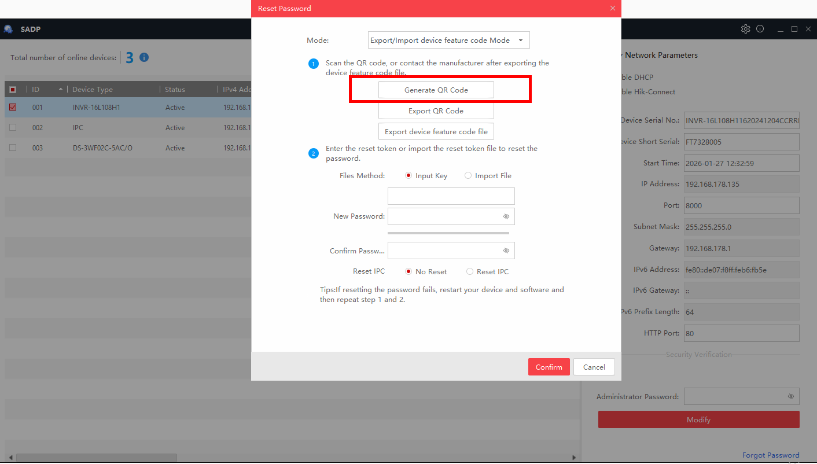Select the Import File radio button

468,176
